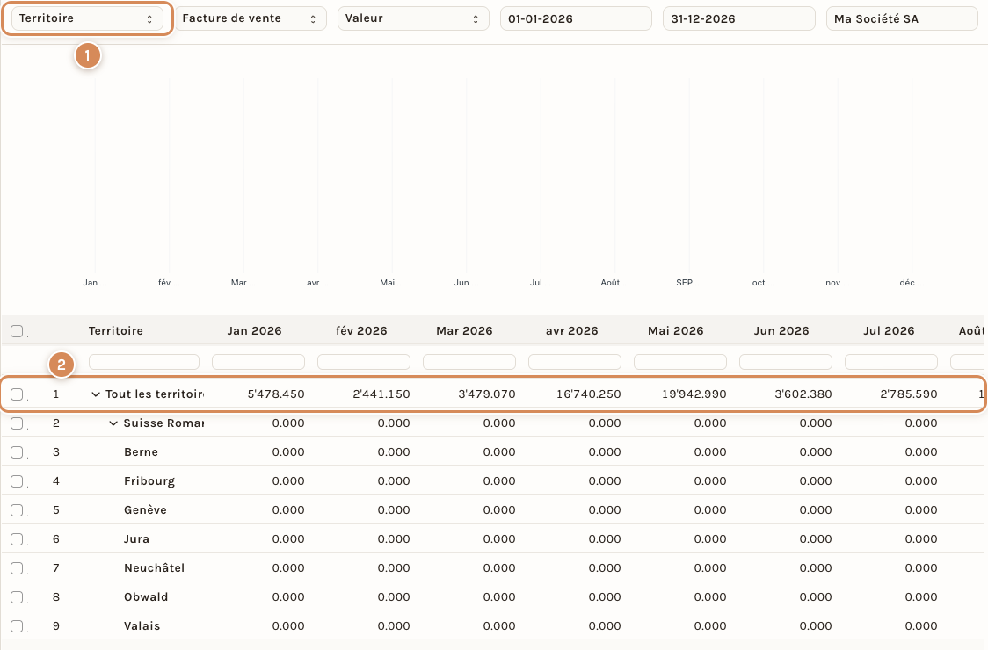Click the 19'942.990 May total value
Viewport: 988px width, 650px height.
[x=694, y=394]
